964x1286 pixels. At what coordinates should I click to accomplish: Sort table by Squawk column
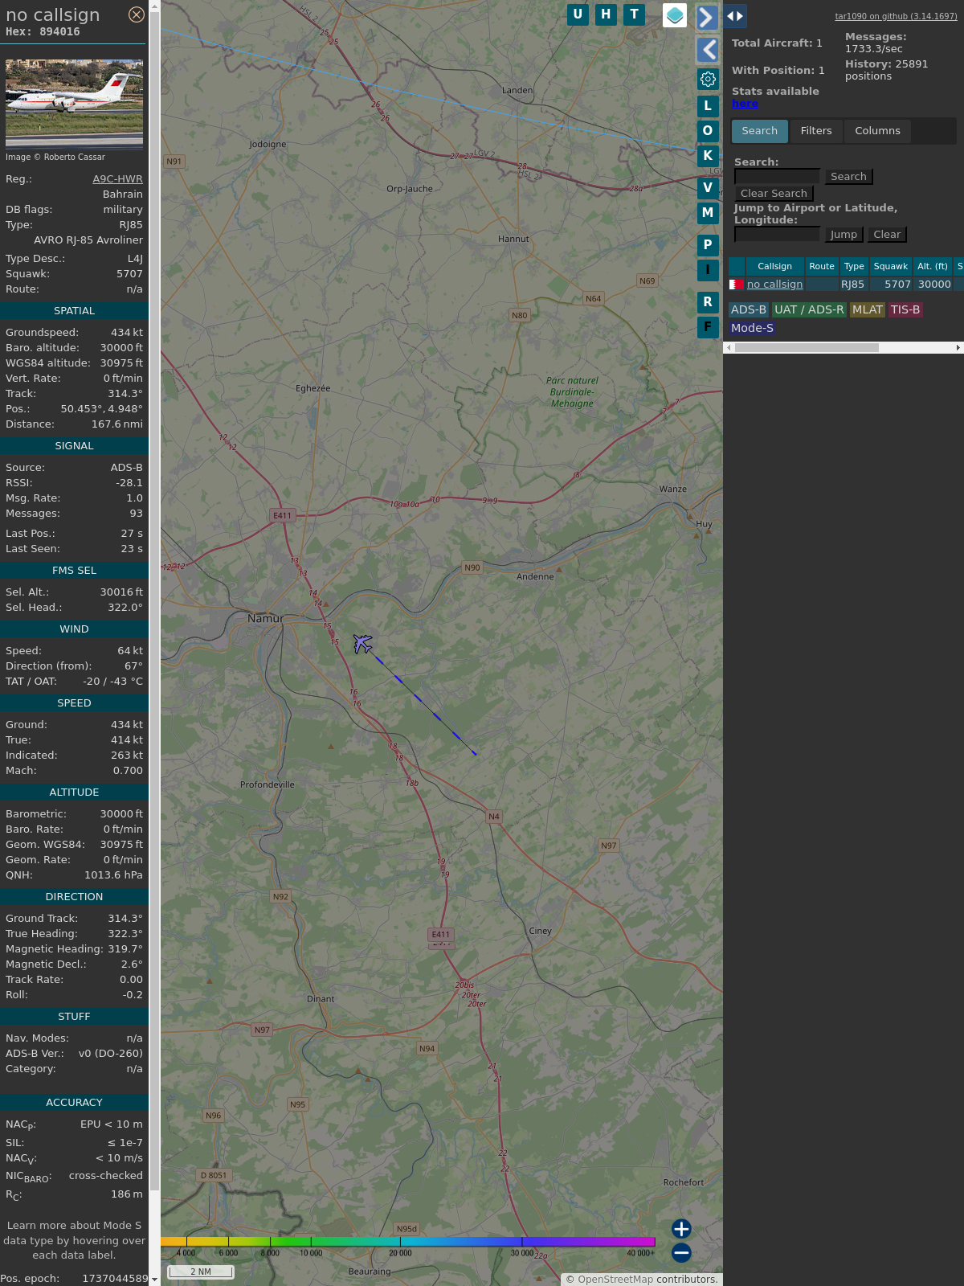click(891, 267)
